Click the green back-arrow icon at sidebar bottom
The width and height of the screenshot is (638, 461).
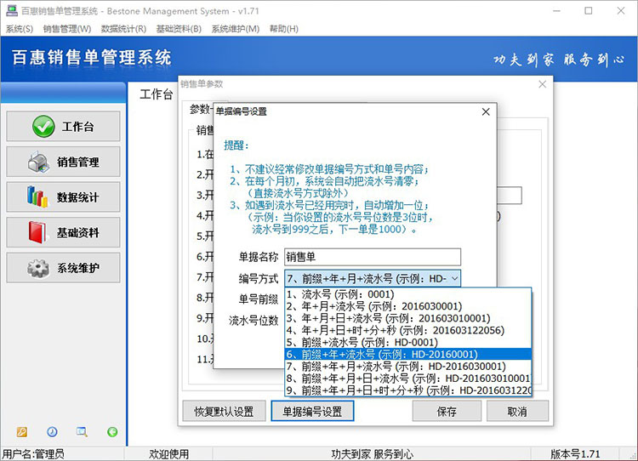[x=112, y=432]
